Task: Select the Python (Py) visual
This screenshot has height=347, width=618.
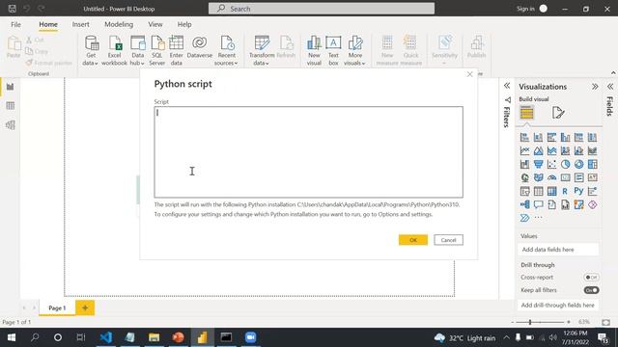Action: 578,191
